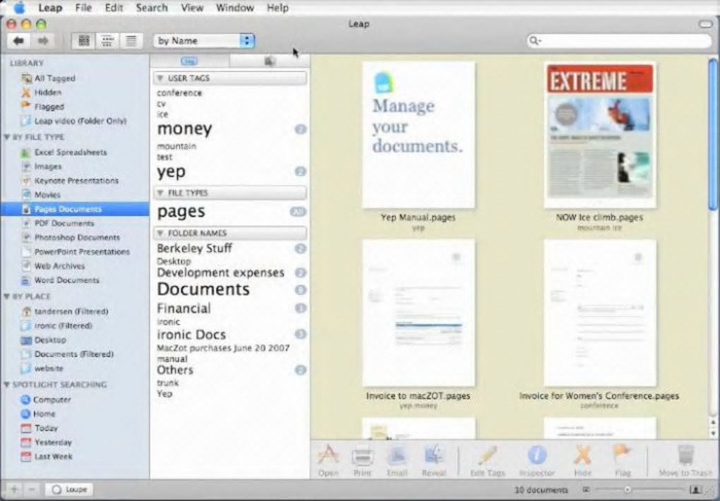Image resolution: width=720 pixels, height=501 pixels.
Task: Go back with the left arrow button
Action: (x=19, y=41)
